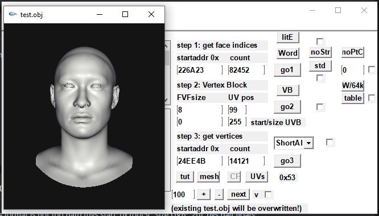
Task: Click the noPtC button
Action: pyautogui.click(x=353, y=52)
